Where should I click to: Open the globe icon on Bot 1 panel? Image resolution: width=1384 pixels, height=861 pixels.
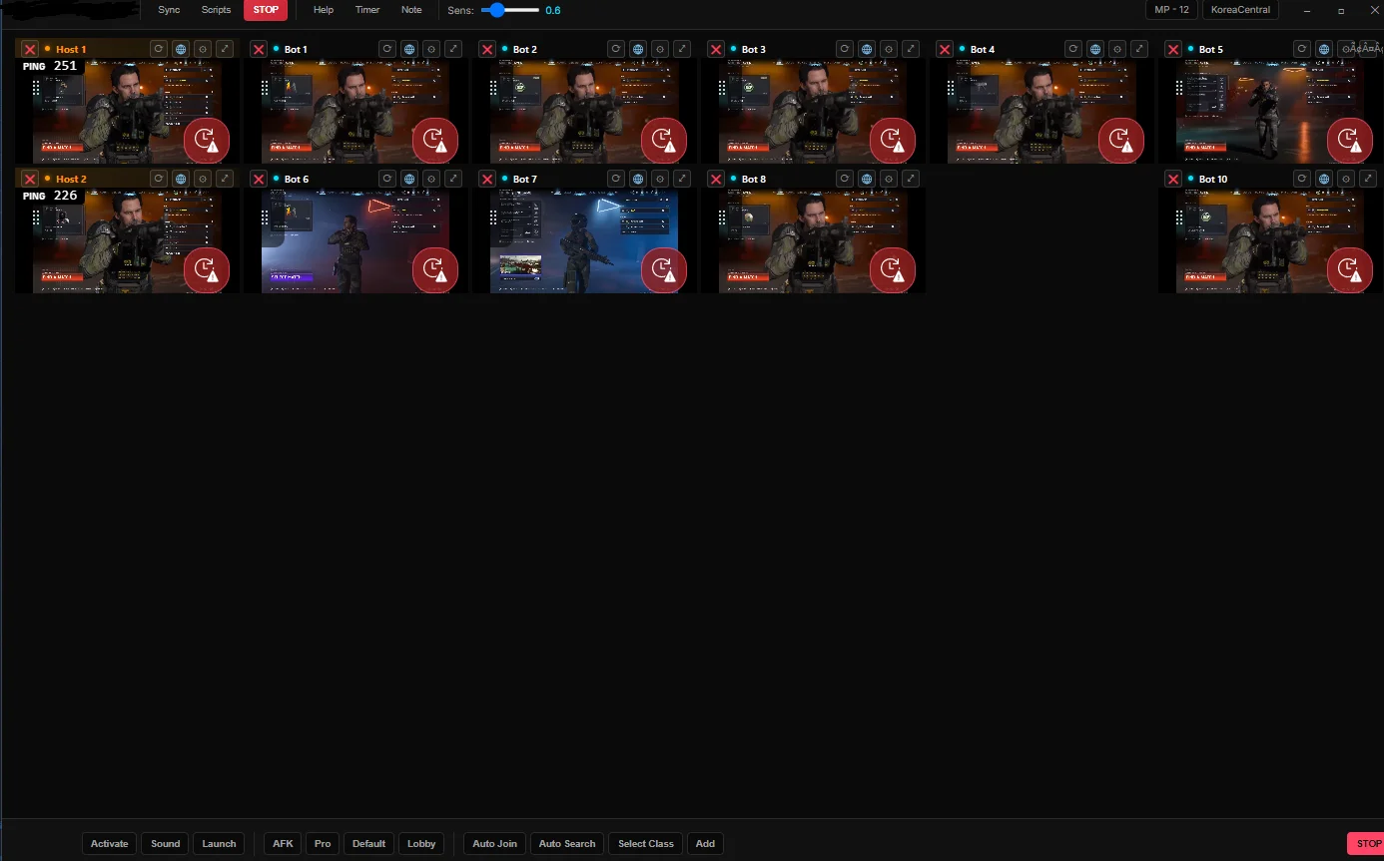409,48
